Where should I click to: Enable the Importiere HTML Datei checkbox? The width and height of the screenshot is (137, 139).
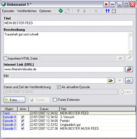pos(5,59)
